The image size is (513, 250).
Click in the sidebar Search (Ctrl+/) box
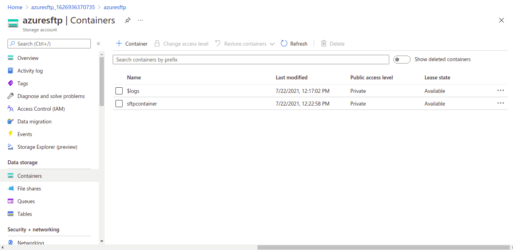point(49,44)
